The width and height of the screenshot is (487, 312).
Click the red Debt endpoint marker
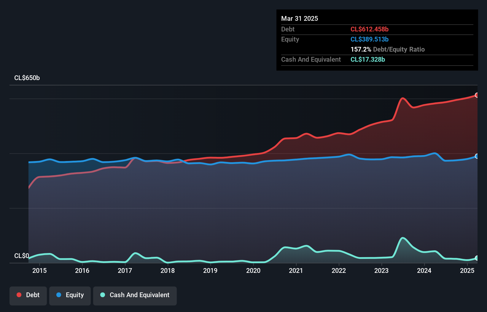click(x=477, y=95)
